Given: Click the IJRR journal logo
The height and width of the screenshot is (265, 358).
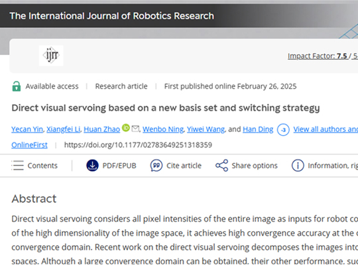Looking at the screenshot, I should click(51, 56).
